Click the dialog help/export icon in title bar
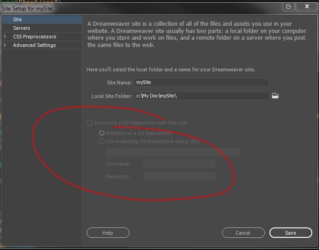 point(288,6)
